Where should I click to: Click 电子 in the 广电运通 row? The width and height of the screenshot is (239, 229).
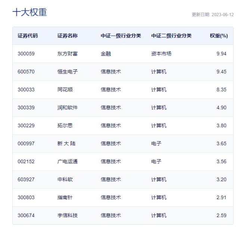[156, 161]
